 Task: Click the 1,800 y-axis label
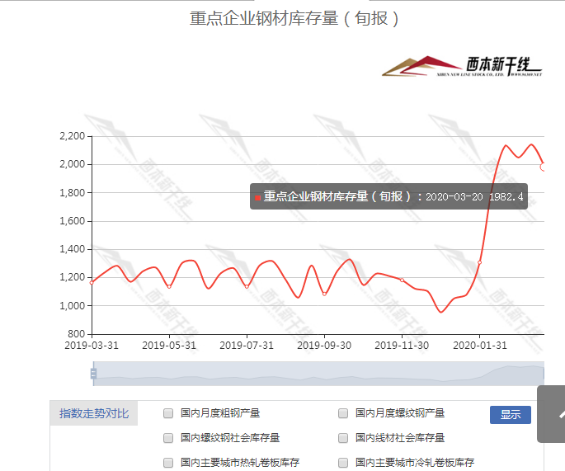[72, 192]
